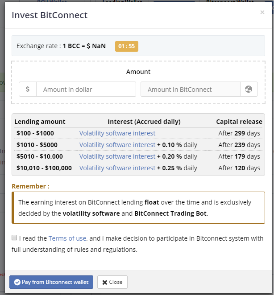Screen dimensions: 274x295
Task: Tick the Terms of use agreement checkbox
Action: (14, 238)
